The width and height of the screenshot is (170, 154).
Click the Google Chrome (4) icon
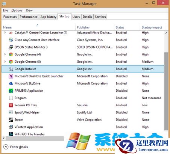11,54
